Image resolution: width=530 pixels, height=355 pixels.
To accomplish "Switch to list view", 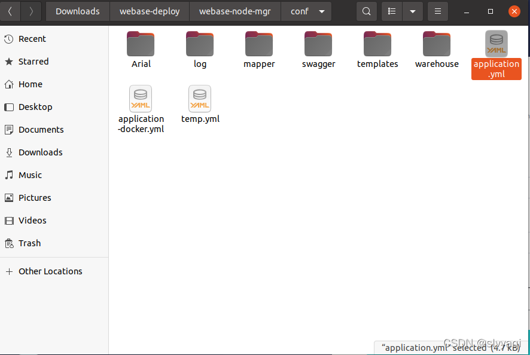I will click(x=391, y=11).
